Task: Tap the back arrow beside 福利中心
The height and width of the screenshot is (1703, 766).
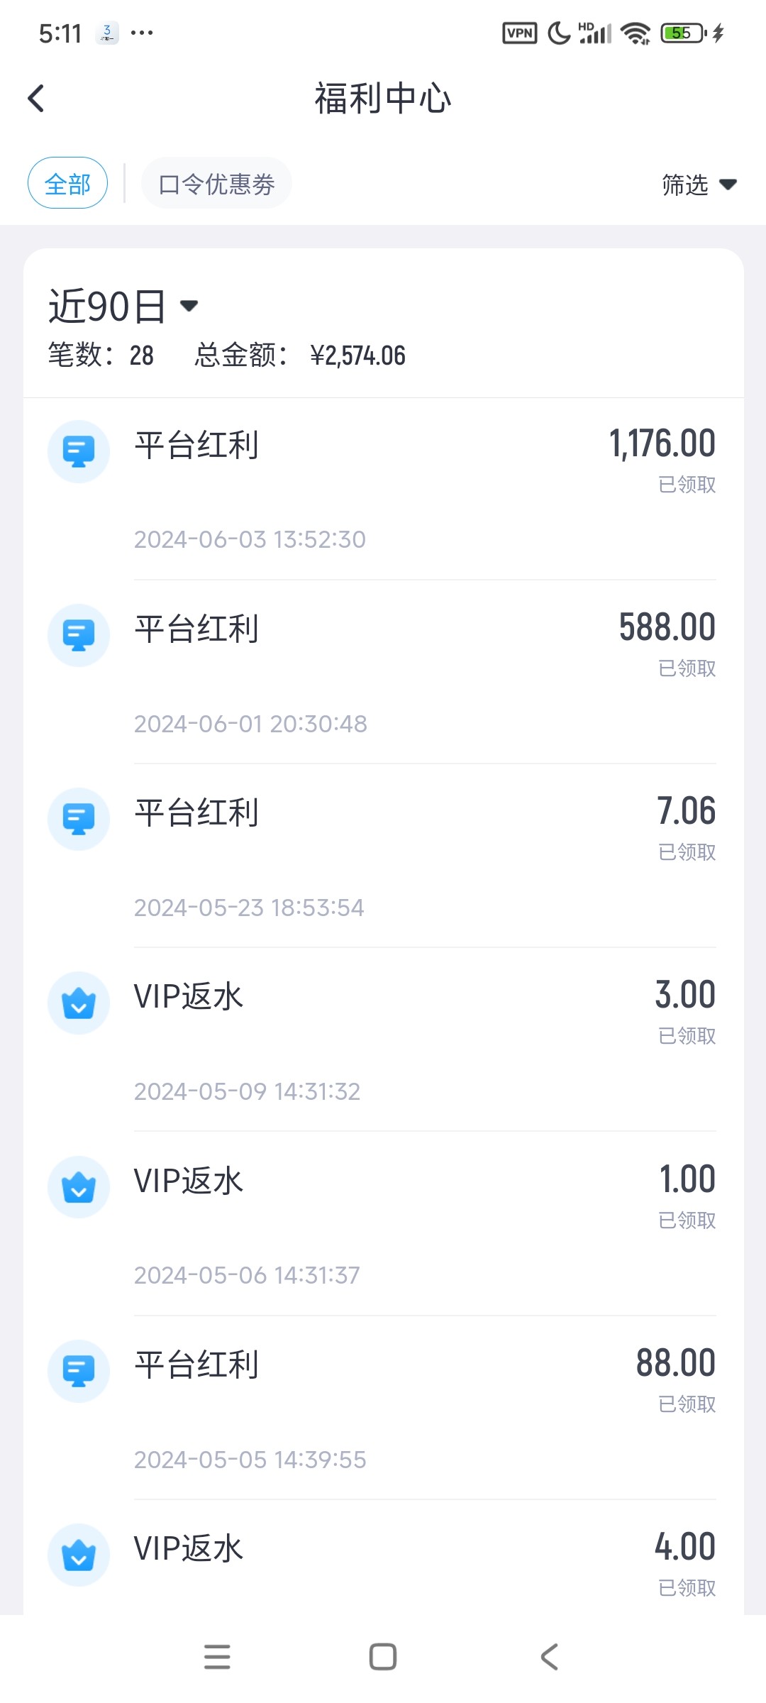Action: pyautogui.click(x=36, y=99)
